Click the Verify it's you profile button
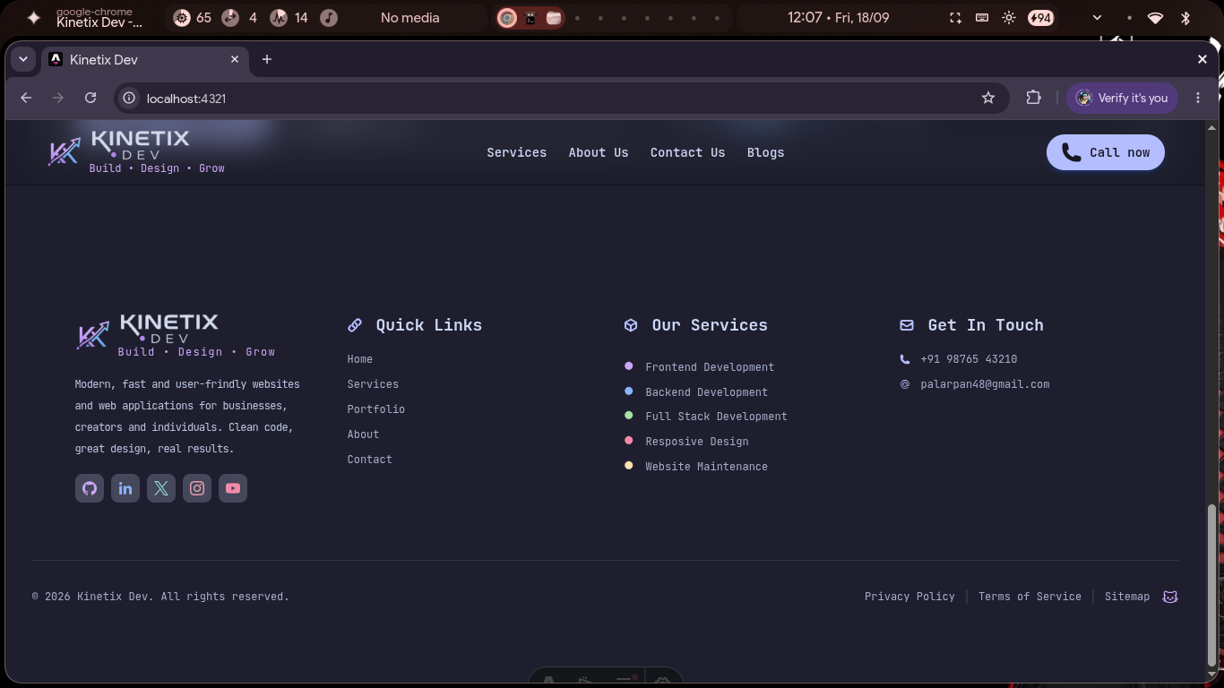 pyautogui.click(x=1122, y=98)
